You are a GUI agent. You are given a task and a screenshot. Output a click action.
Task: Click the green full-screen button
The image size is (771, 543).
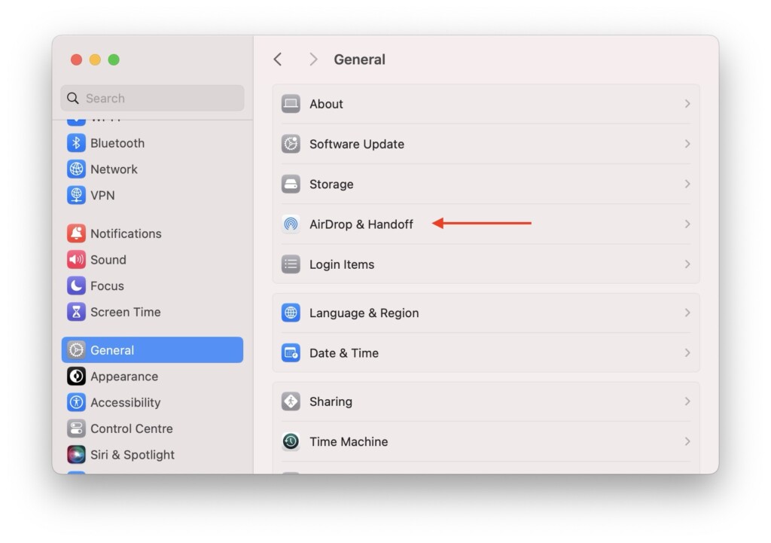[x=114, y=59]
